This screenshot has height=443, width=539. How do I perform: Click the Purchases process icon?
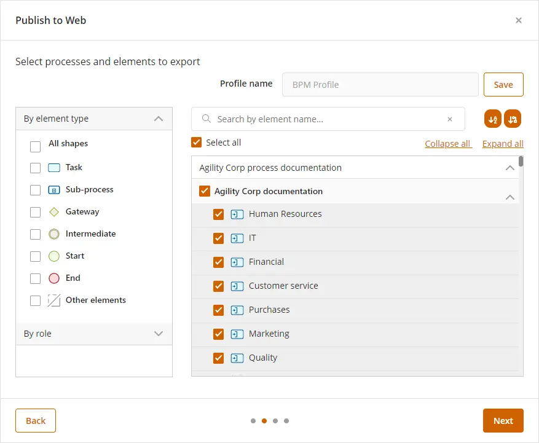click(237, 310)
